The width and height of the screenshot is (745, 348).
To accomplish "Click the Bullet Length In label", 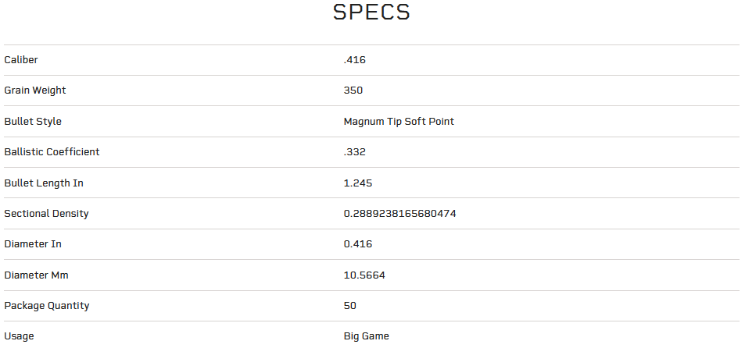I will click(x=44, y=183).
